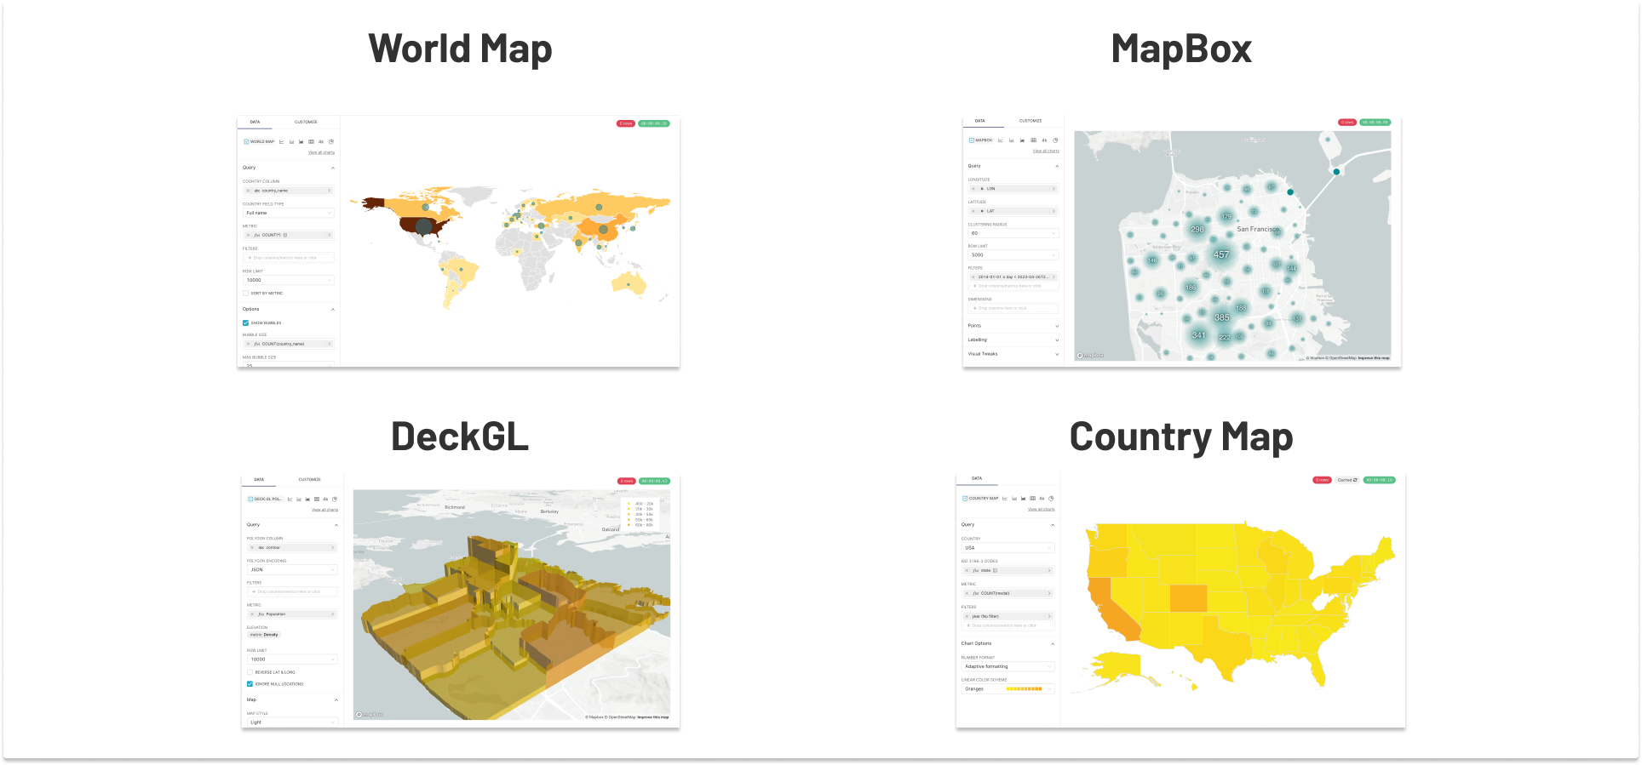Open Number Format dropdown Adaptive formatting
Viewport: 1642px width, 765px height.
pyautogui.click(x=1008, y=666)
